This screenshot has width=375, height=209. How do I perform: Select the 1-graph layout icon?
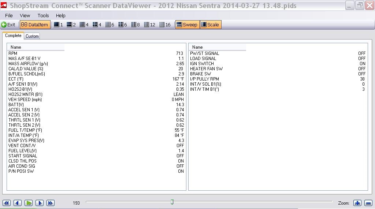[58, 25]
